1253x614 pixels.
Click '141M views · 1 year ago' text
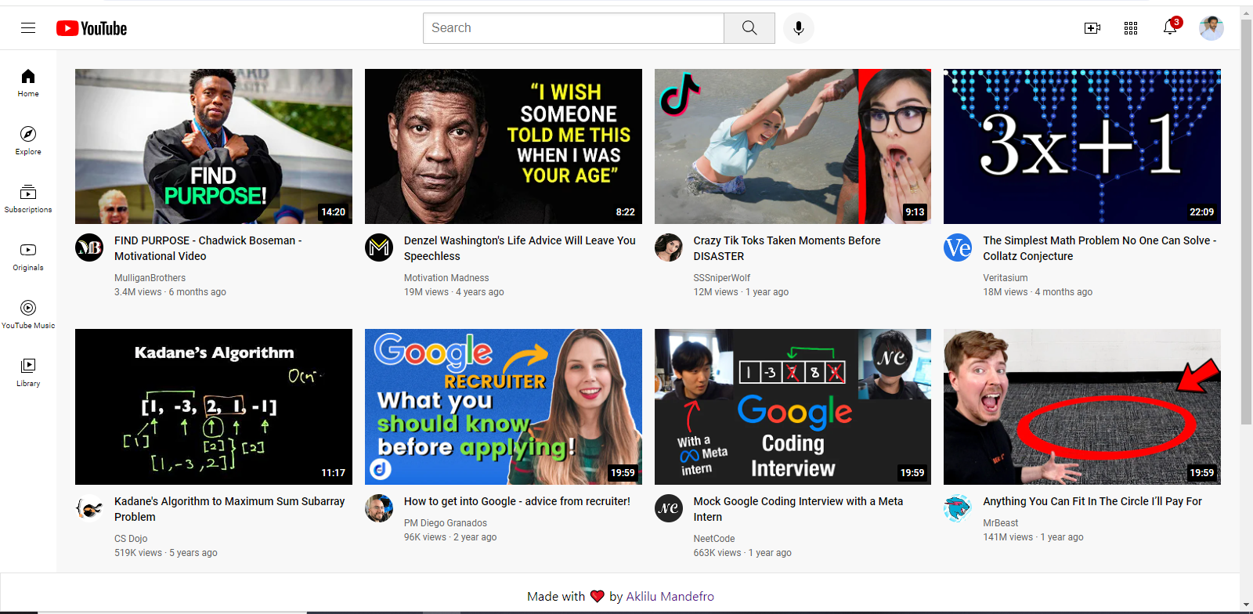pos(1034,537)
